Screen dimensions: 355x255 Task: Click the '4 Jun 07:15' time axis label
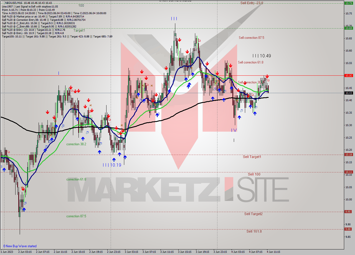256,252
